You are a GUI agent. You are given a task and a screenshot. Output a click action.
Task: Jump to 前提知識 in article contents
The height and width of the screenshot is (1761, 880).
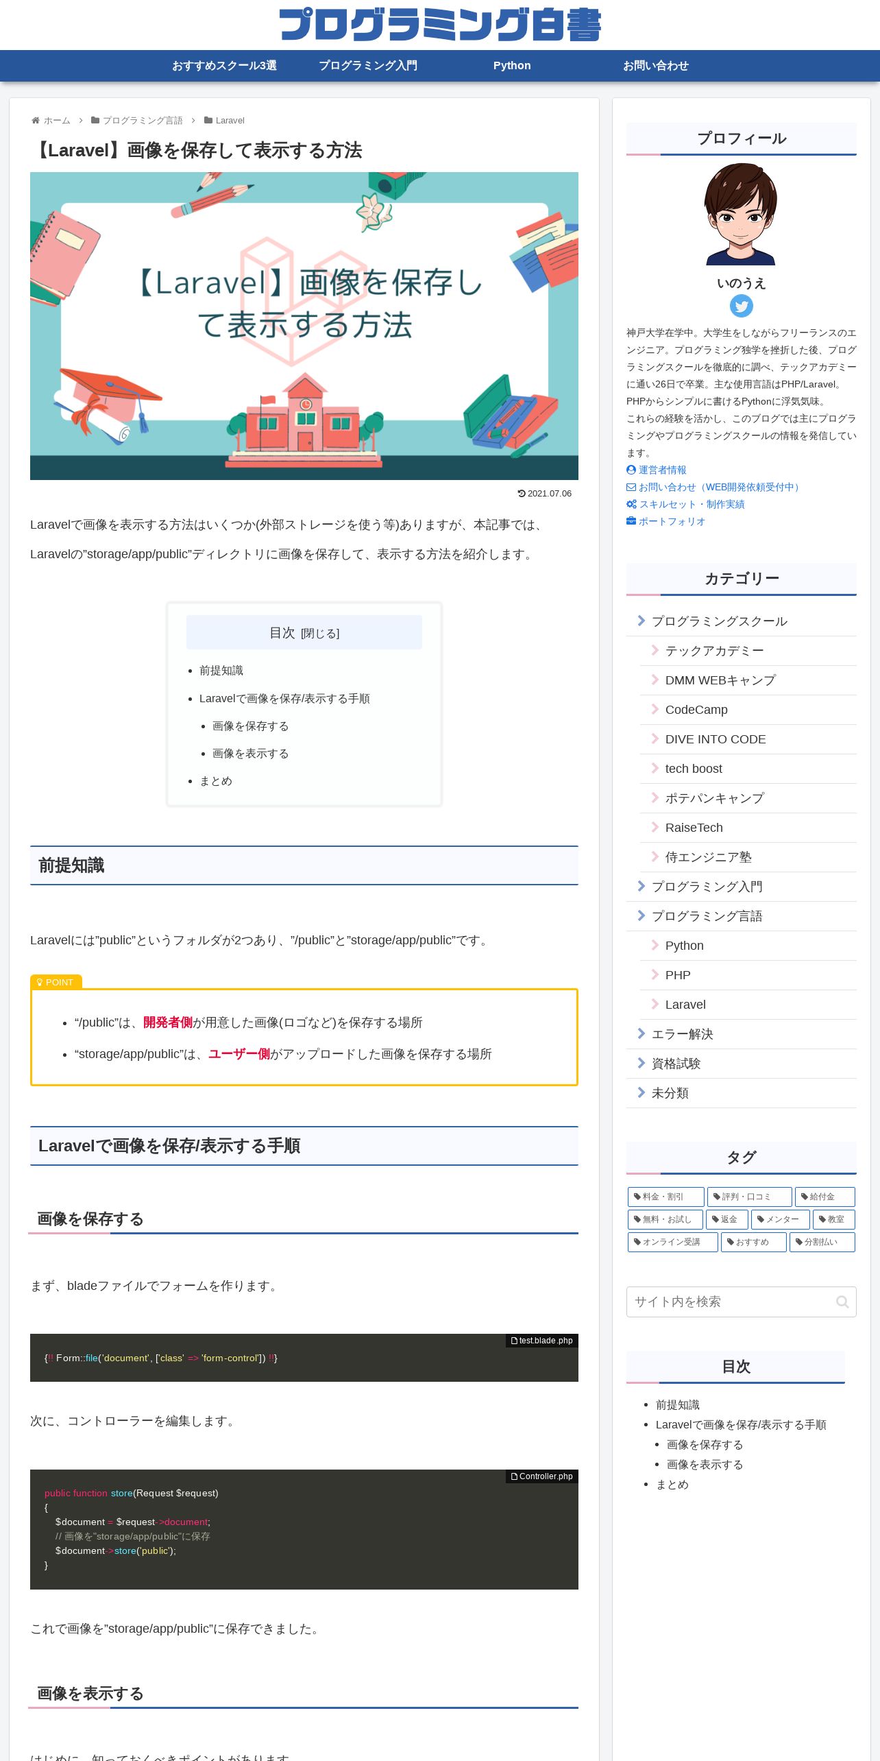coord(221,671)
